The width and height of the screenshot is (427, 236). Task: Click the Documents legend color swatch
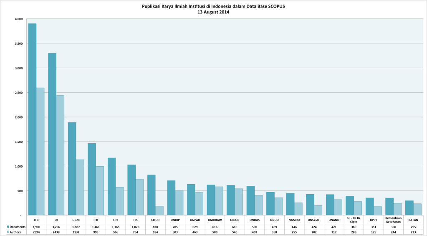pos(8,226)
